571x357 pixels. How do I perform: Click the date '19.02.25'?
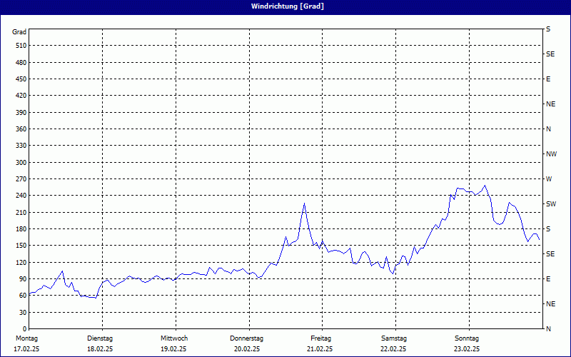tap(173, 349)
